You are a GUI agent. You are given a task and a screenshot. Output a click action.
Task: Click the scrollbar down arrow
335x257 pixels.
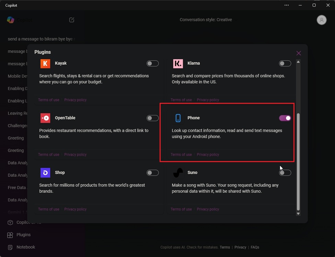click(298, 213)
